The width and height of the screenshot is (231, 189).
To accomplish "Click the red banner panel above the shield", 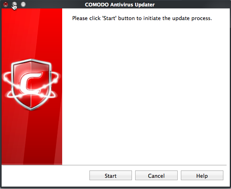I will click(x=32, y=33).
